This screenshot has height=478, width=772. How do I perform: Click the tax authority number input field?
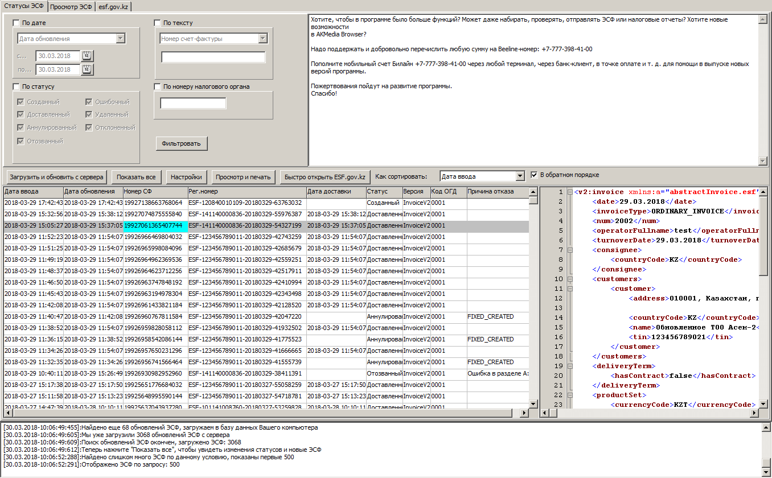tap(194, 103)
